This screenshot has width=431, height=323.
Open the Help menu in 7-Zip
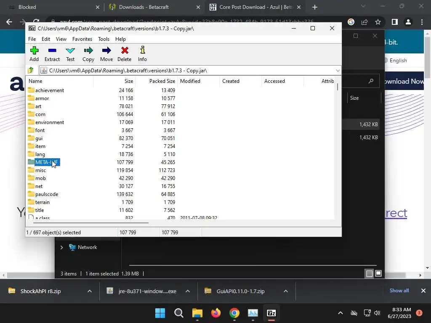tap(120, 39)
